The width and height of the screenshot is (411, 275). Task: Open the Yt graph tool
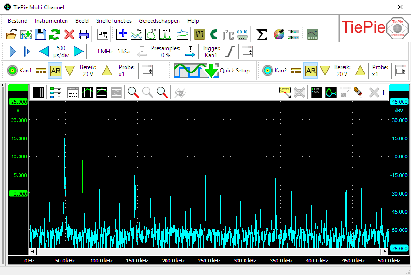(x=136, y=34)
